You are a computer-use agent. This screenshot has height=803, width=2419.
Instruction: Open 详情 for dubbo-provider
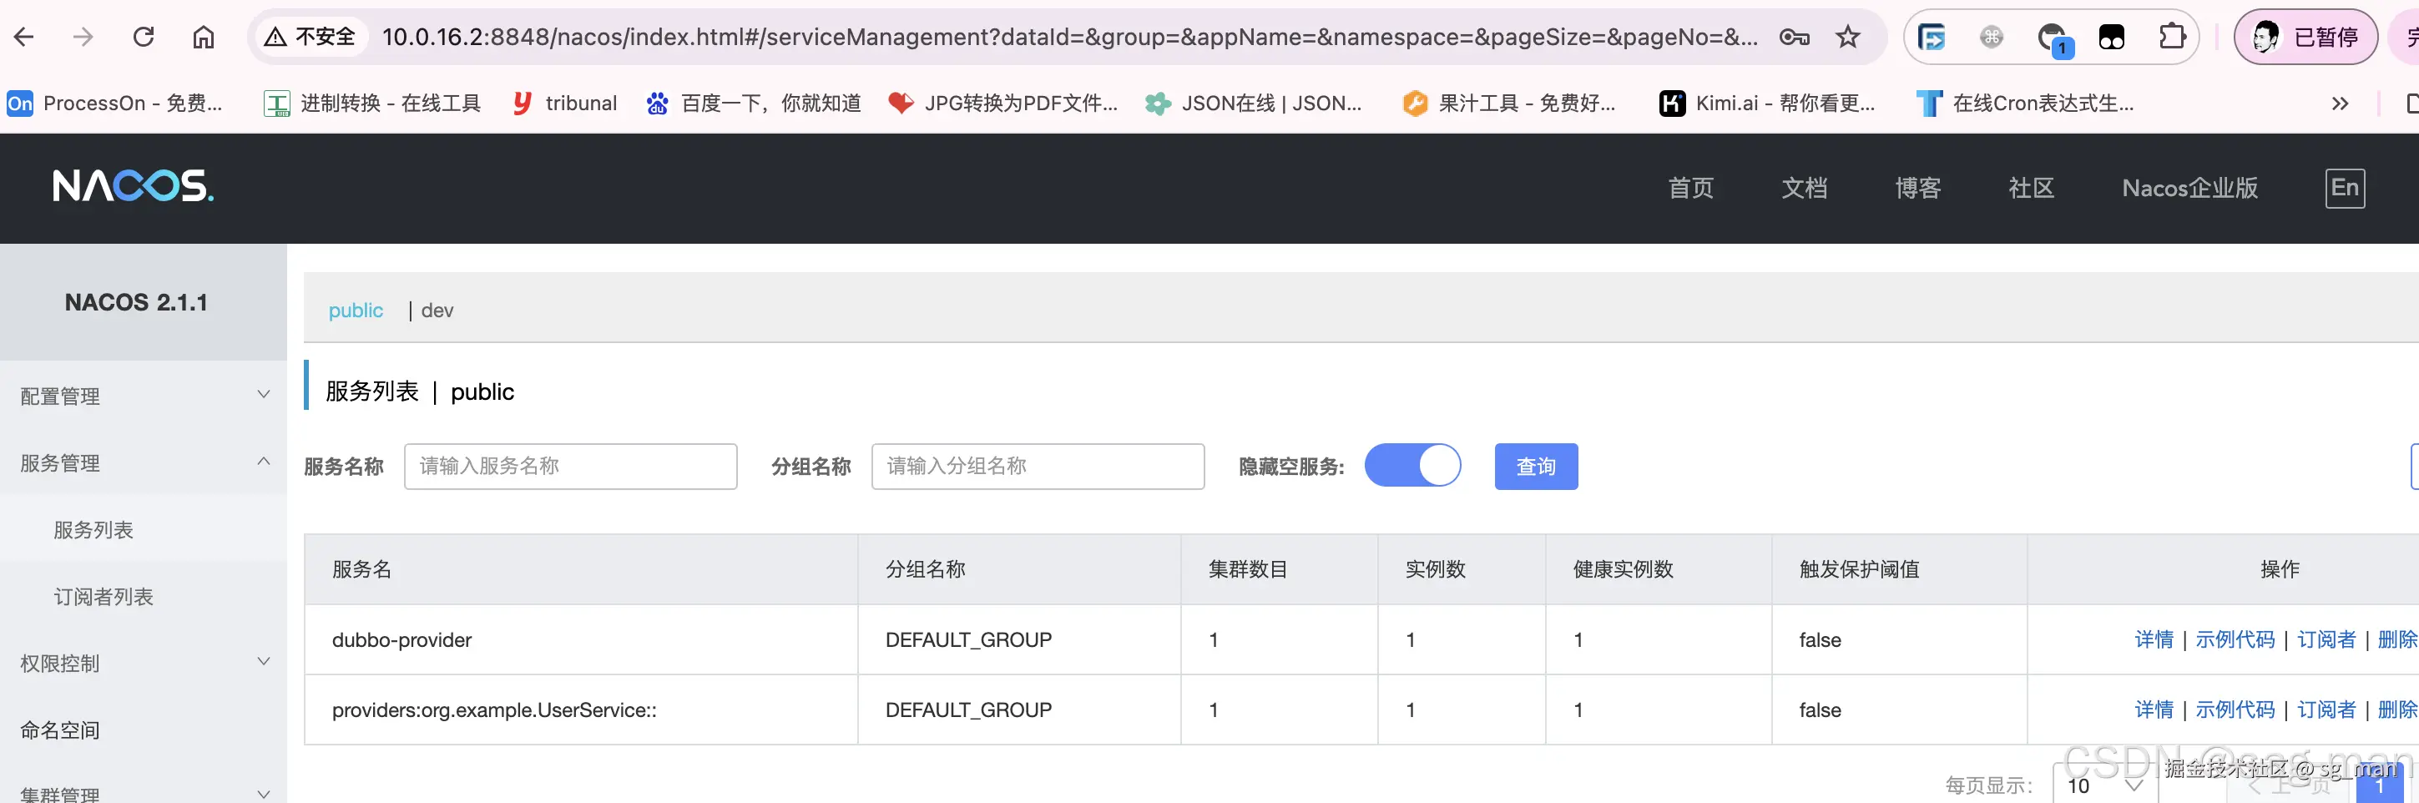click(x=2154, y=639)
